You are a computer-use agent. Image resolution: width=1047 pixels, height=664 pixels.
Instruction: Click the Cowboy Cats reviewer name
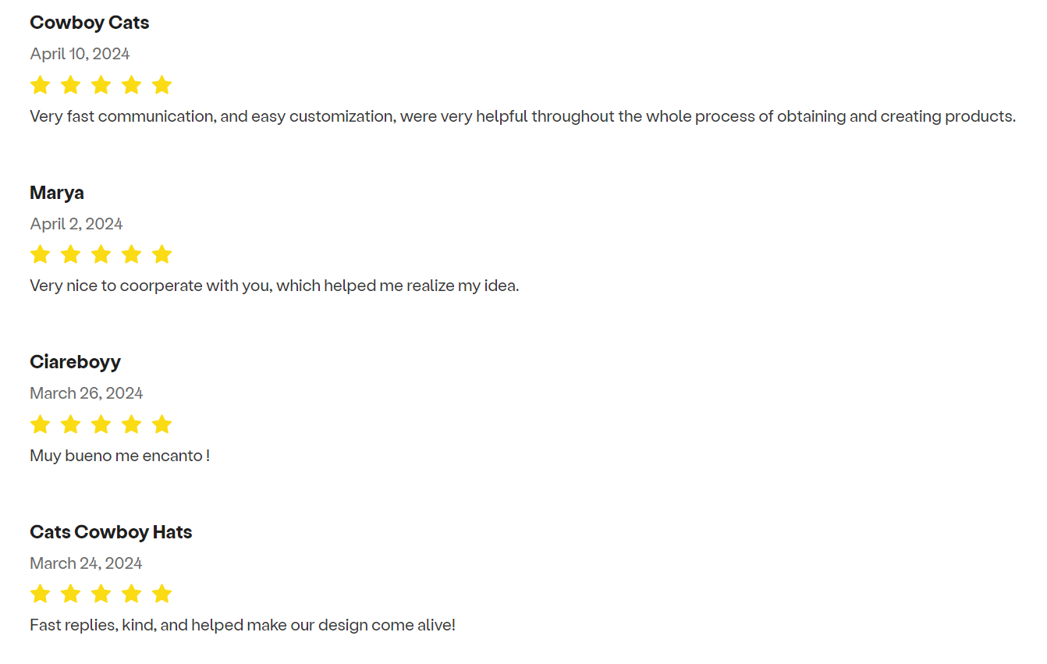tap(90, 23)
